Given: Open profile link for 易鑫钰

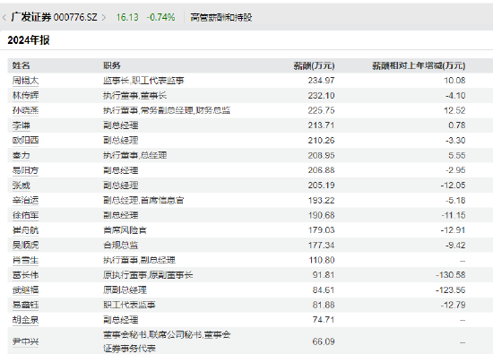Looking at the screenshot, I should click(x=25, y=305).
